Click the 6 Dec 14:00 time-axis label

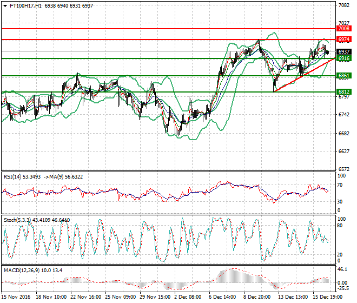coord(222,297)
